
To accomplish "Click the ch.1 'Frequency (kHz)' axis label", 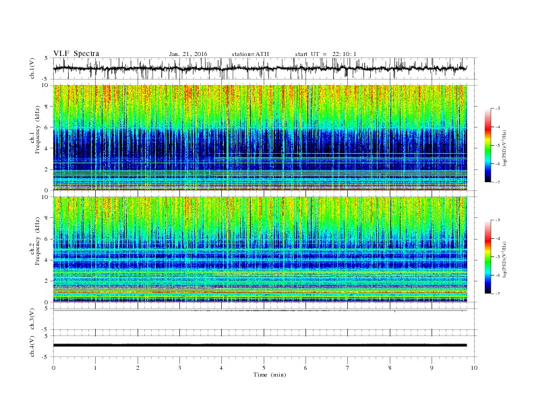I will [38, 130].
